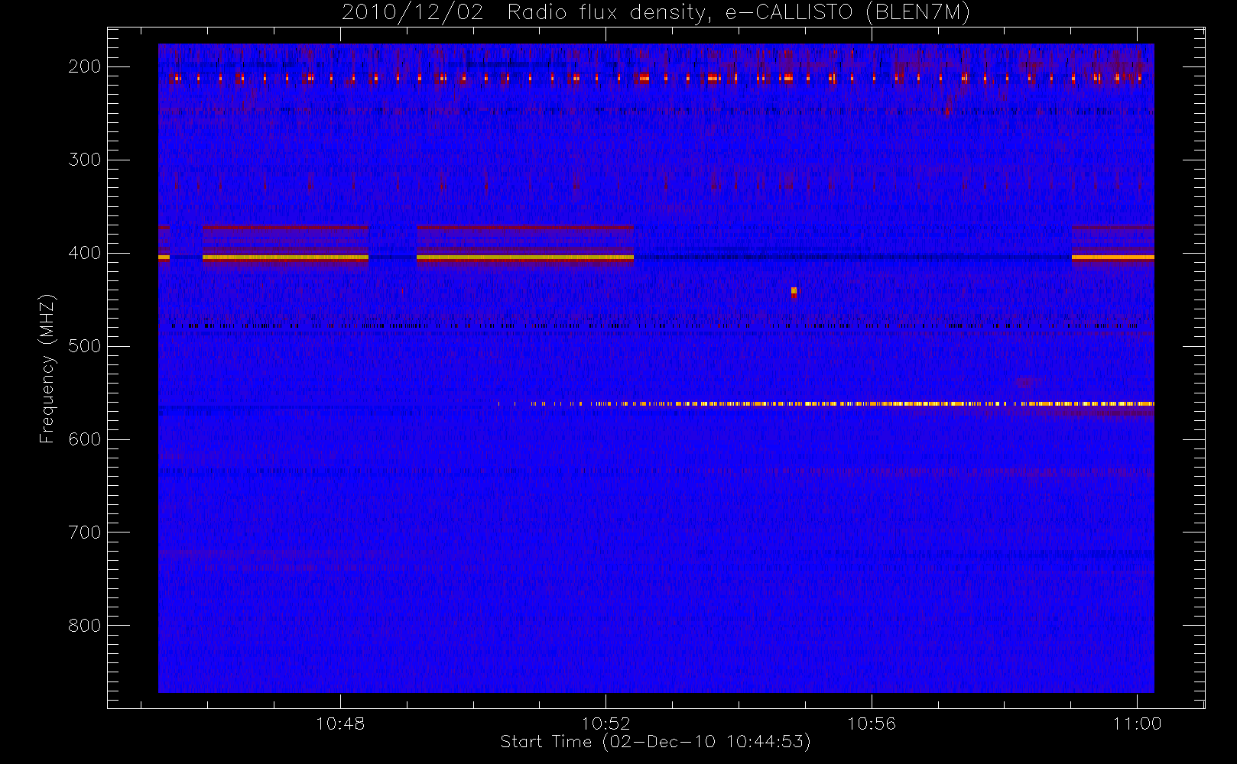
Task: Click the 400 frequency tick label
Action: pyautogui.click(x=85, y=253)
